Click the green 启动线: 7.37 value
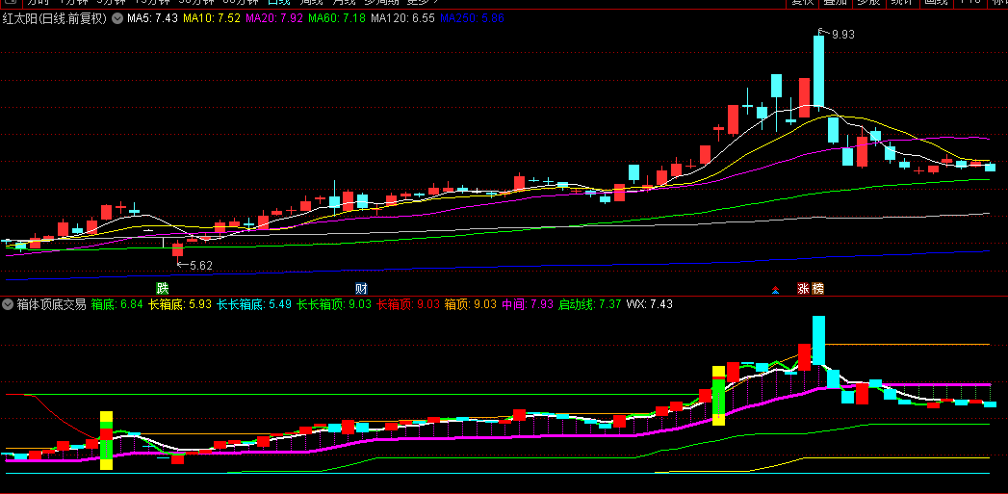 [x=589, y=304]
